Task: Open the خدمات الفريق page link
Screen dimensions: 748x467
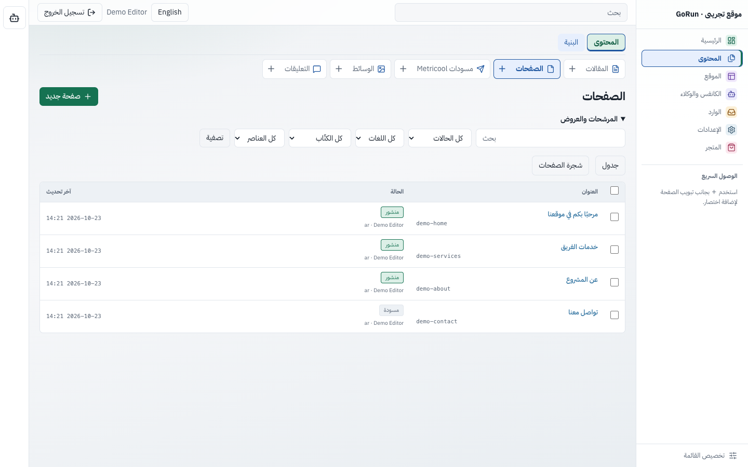Action: pyautogui.click(x=579, y=247)
